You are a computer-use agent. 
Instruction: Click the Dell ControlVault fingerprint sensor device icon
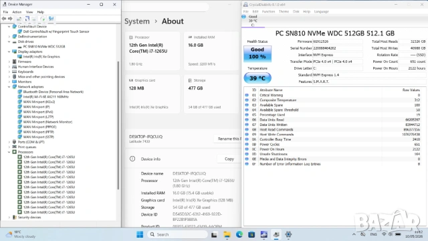(x=20, y=31)
